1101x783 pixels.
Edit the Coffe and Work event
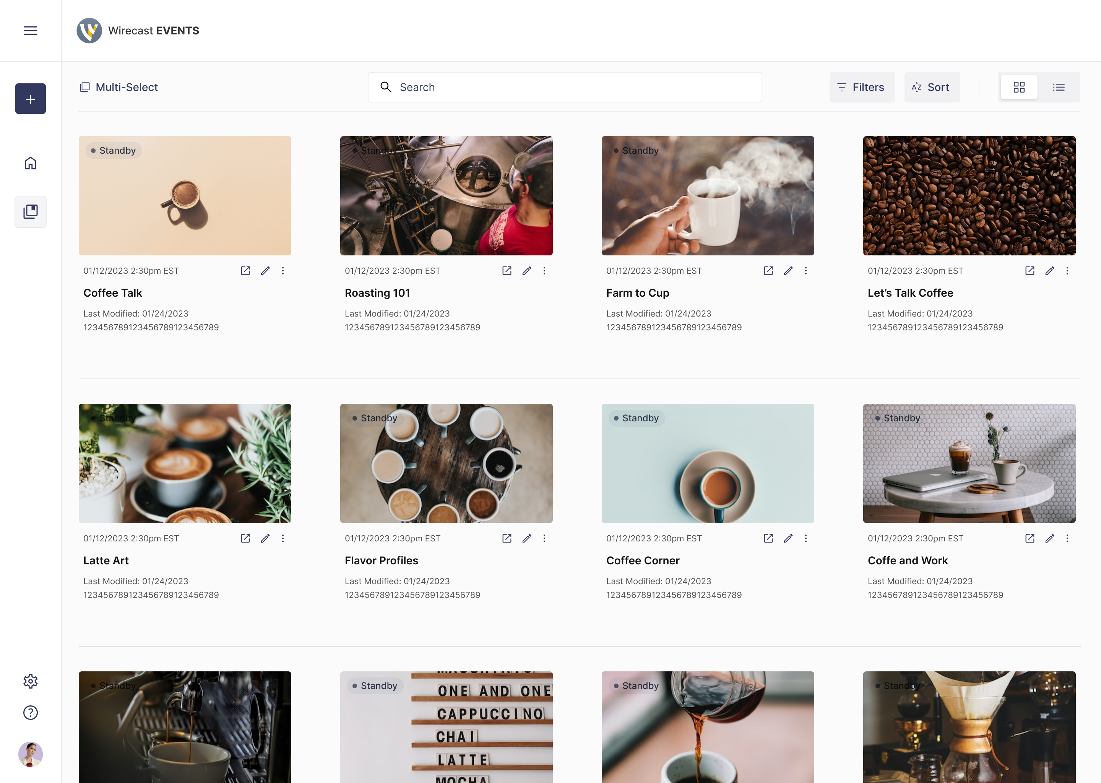[1049, 538]
